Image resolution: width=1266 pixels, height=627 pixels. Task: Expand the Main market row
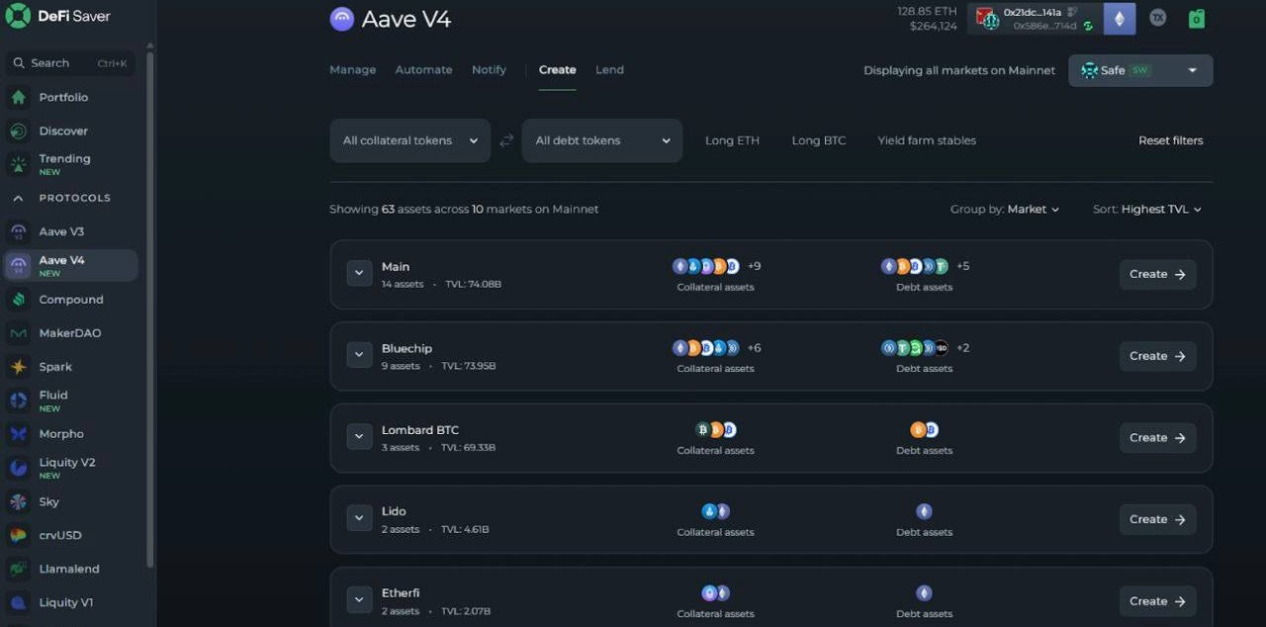tap(359, 274)
